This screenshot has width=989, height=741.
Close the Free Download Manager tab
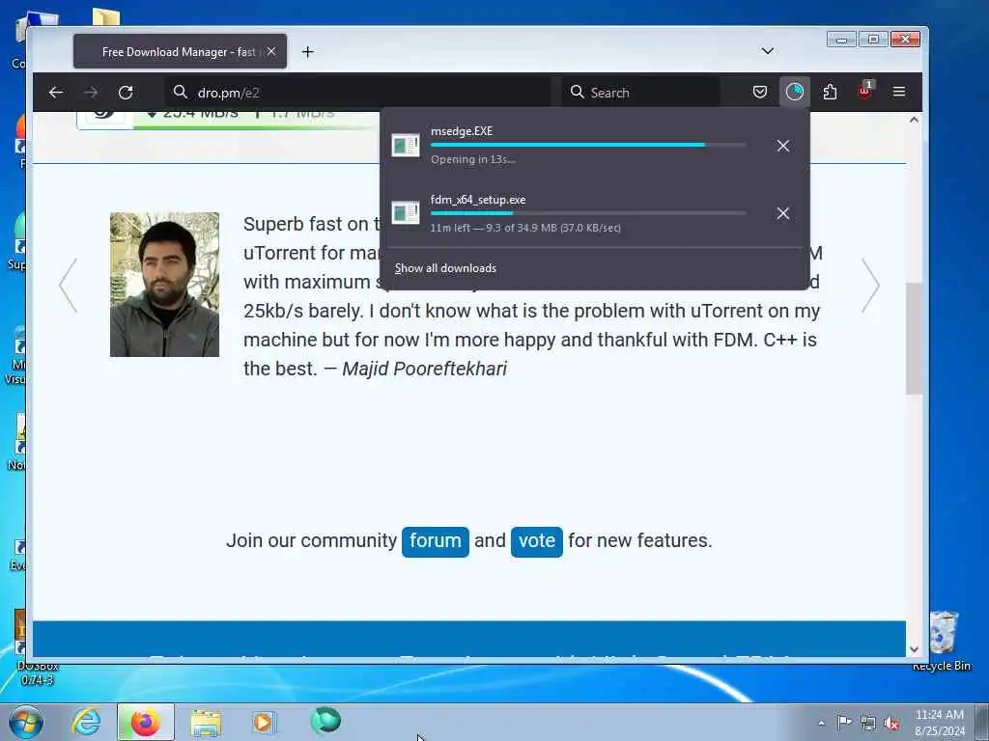pyautogui.click(x=271, y=52)
